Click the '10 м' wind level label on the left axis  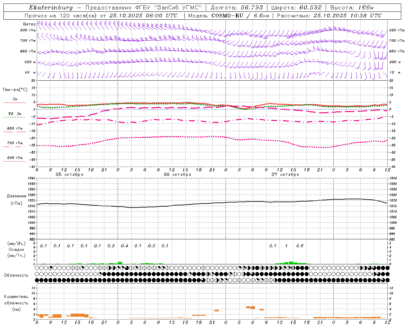click(30, 72)
